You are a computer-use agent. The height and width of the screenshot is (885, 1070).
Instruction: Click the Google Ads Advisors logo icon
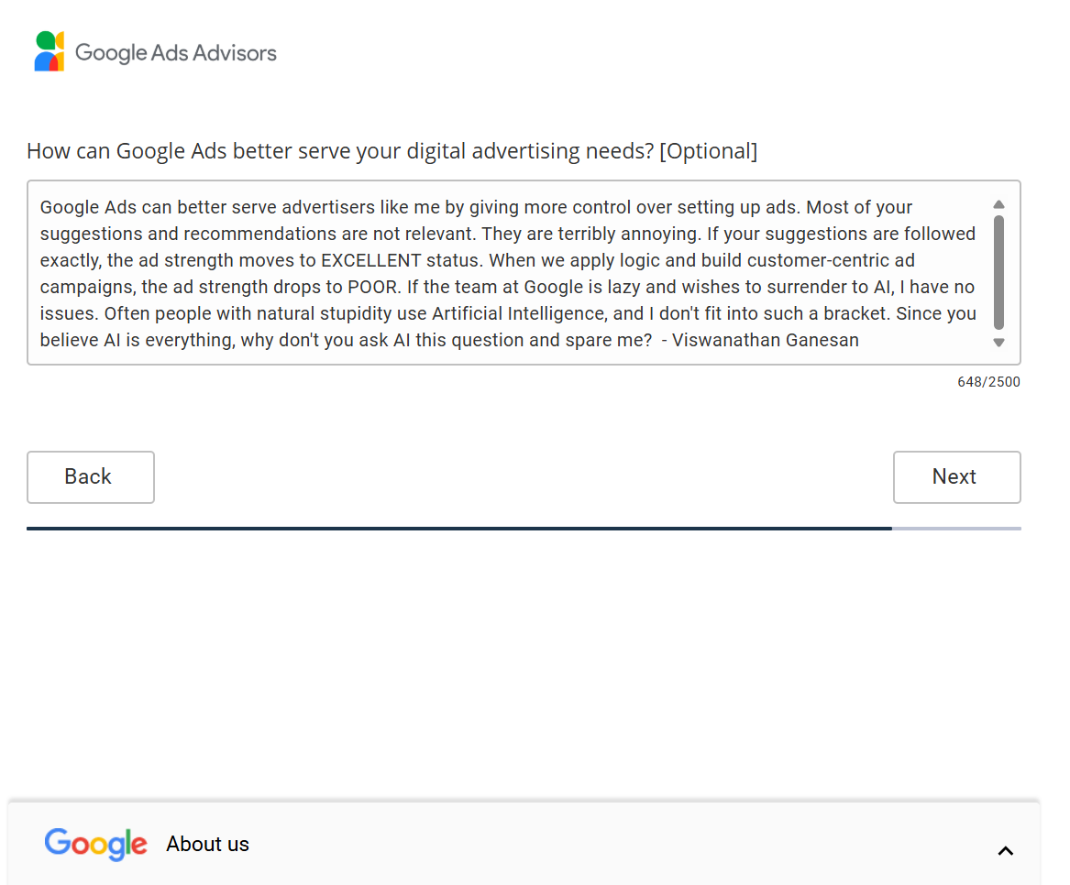49,50
